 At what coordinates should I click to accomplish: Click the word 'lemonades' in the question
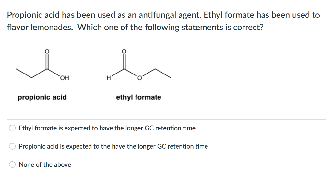[x=51, y=27]
